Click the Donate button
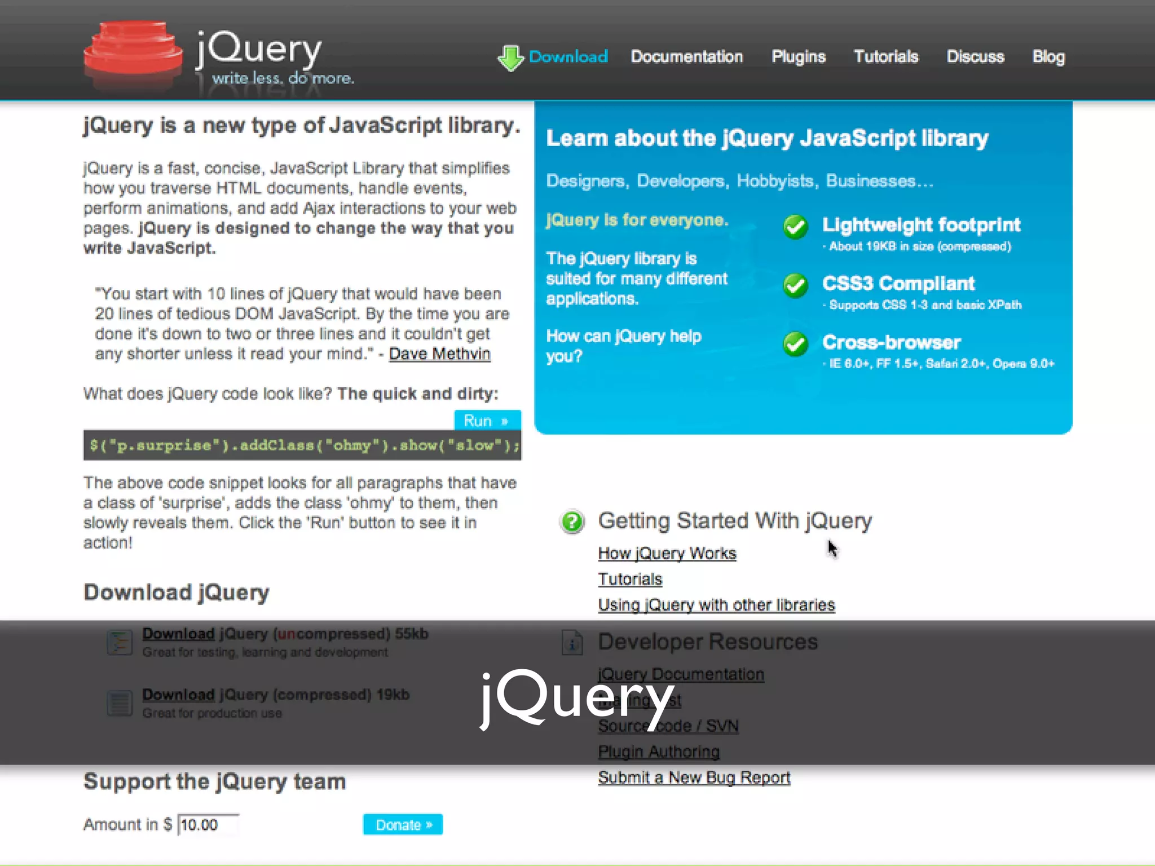The height and width of the screenshot is (866, 1155). tap(403, 825)
